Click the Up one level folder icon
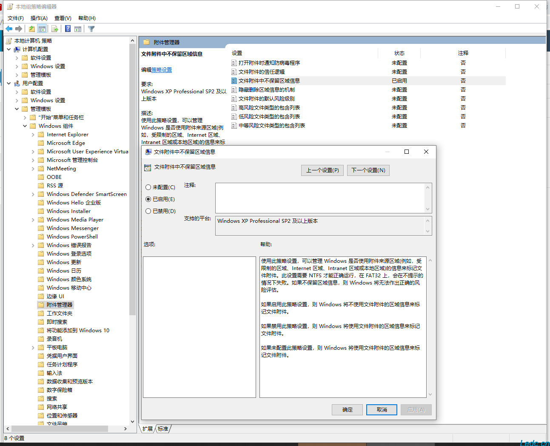550x446 pixels. [x=32, y=29]
